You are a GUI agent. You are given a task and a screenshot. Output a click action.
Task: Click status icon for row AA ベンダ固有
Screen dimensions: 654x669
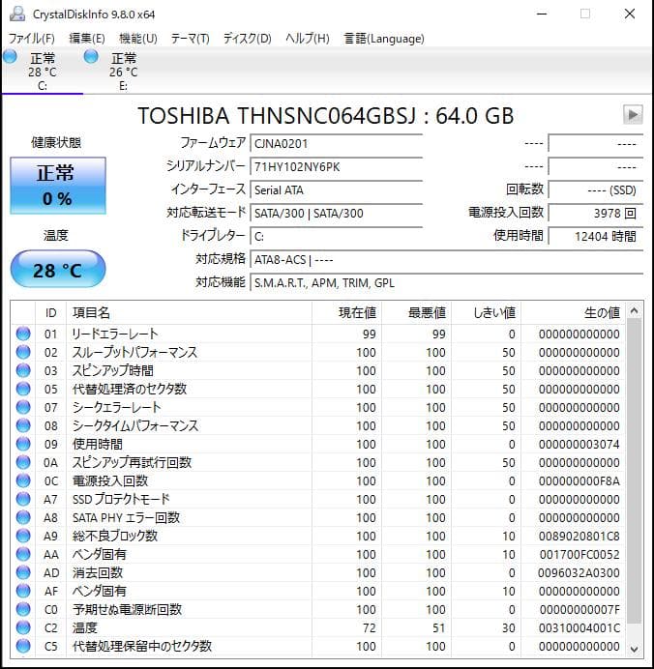[23, 554]
